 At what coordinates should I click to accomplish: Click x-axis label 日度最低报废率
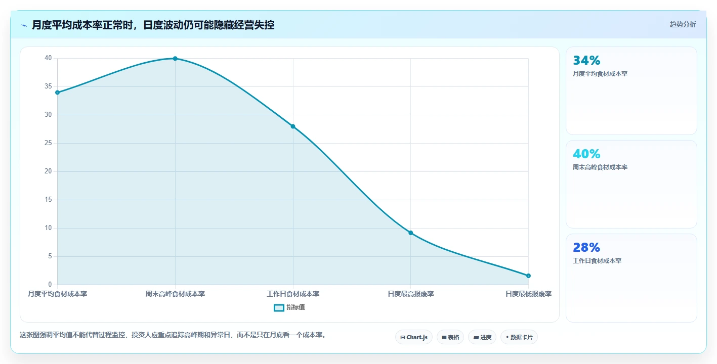[528, 294]
